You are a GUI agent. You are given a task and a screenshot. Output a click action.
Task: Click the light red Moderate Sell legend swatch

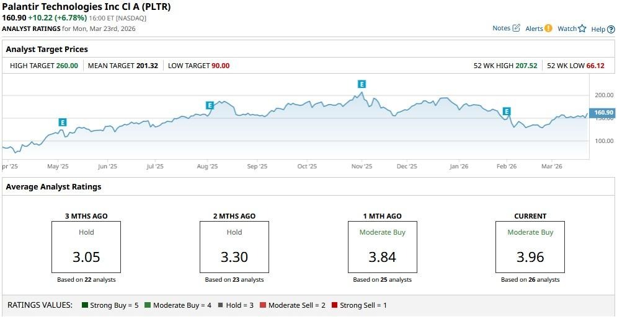(263, 305)
